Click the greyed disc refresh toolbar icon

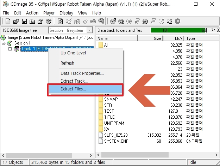161,22
